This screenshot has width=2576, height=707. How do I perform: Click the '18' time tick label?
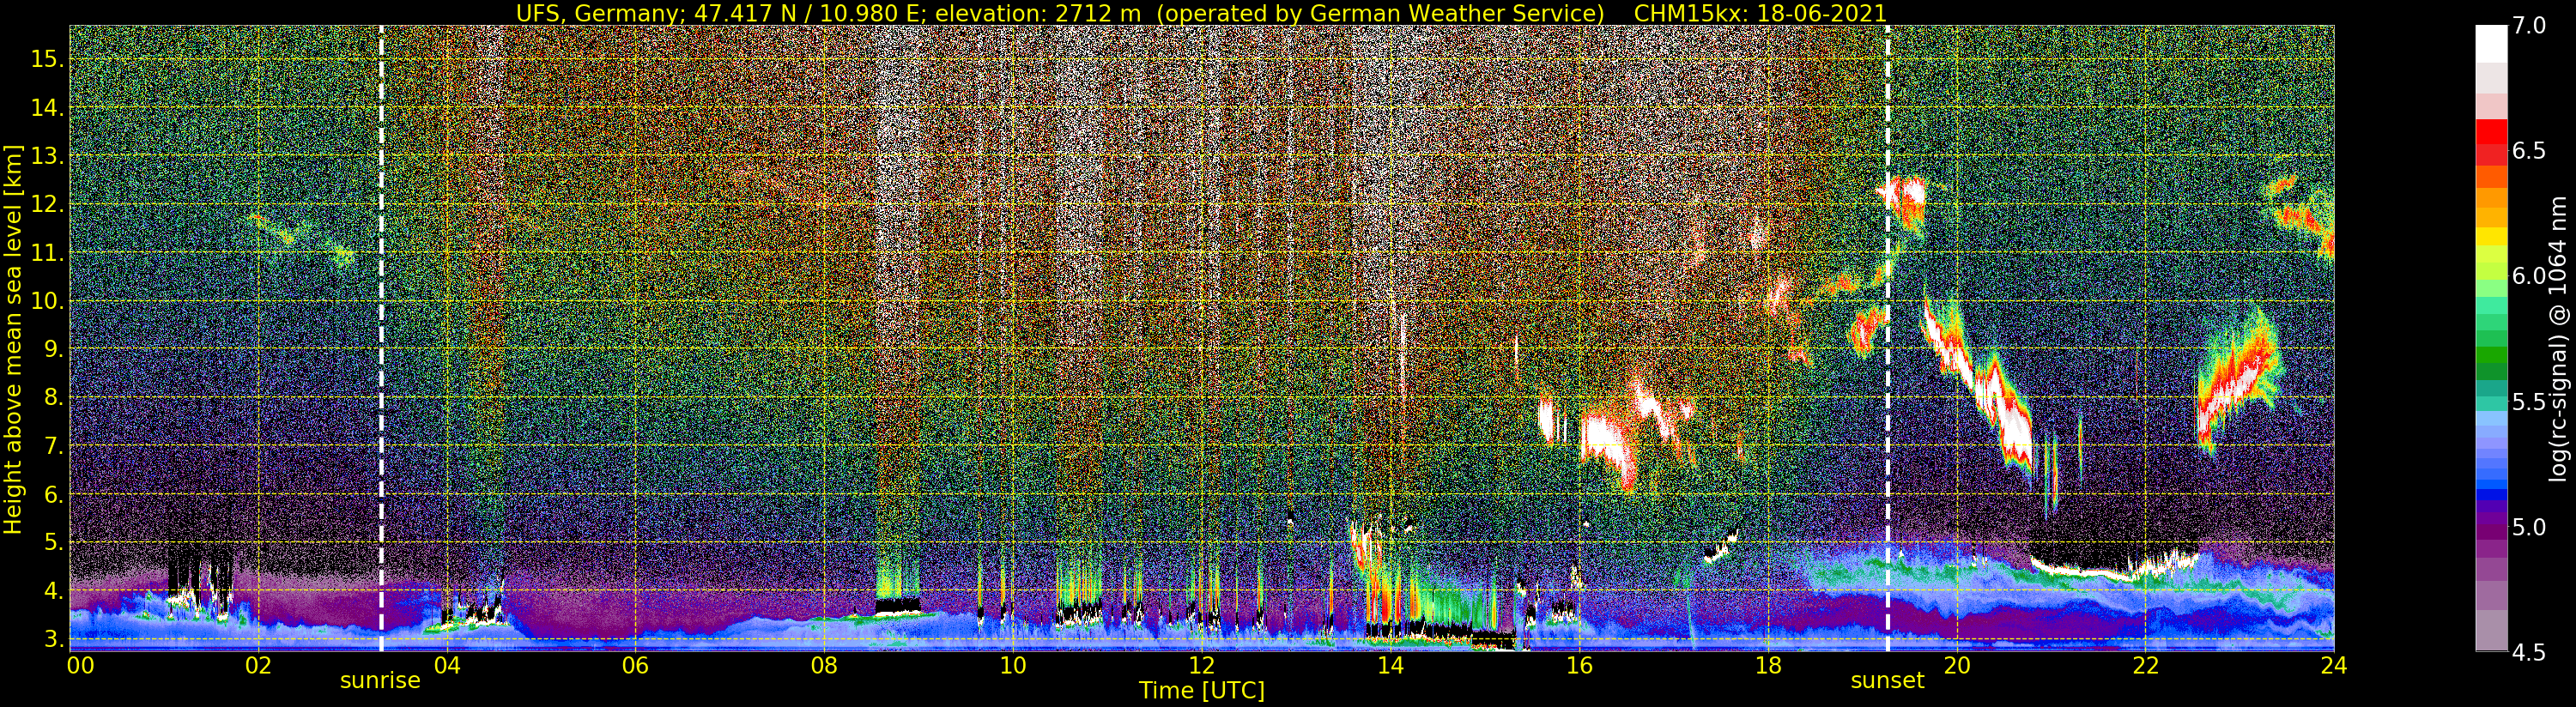click(x=1768, y=666)
